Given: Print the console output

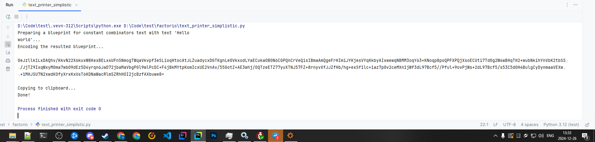Looking at the screenshot, I should 8,61.
